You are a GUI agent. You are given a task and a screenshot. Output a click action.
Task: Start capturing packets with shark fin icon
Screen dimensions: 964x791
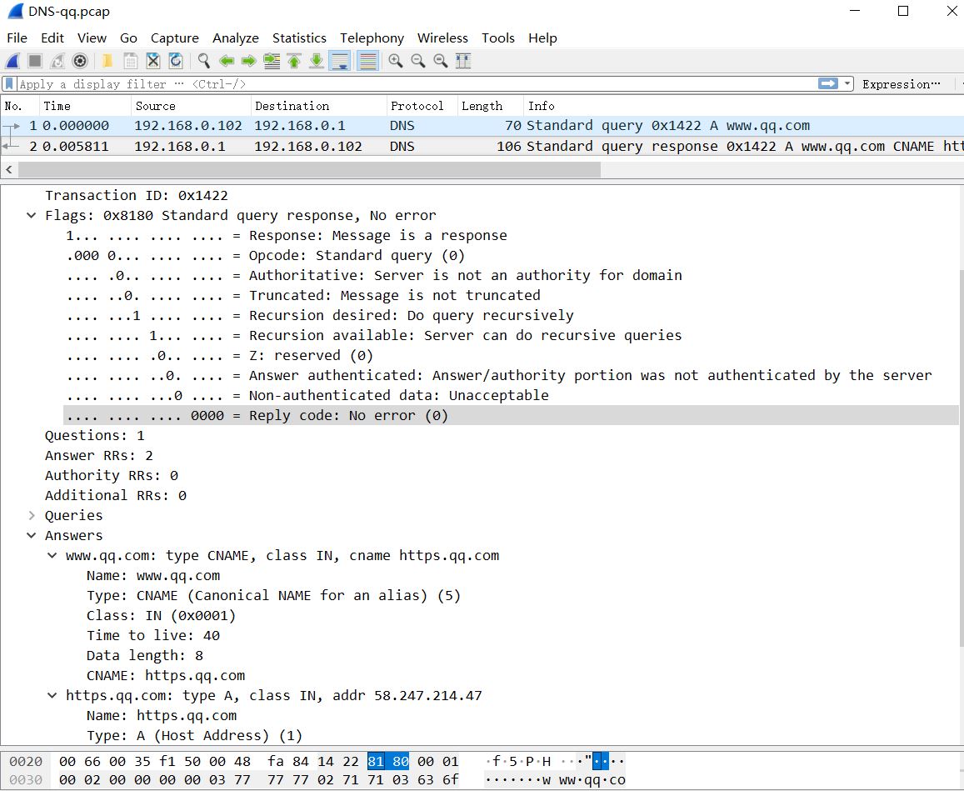(12, 61)
